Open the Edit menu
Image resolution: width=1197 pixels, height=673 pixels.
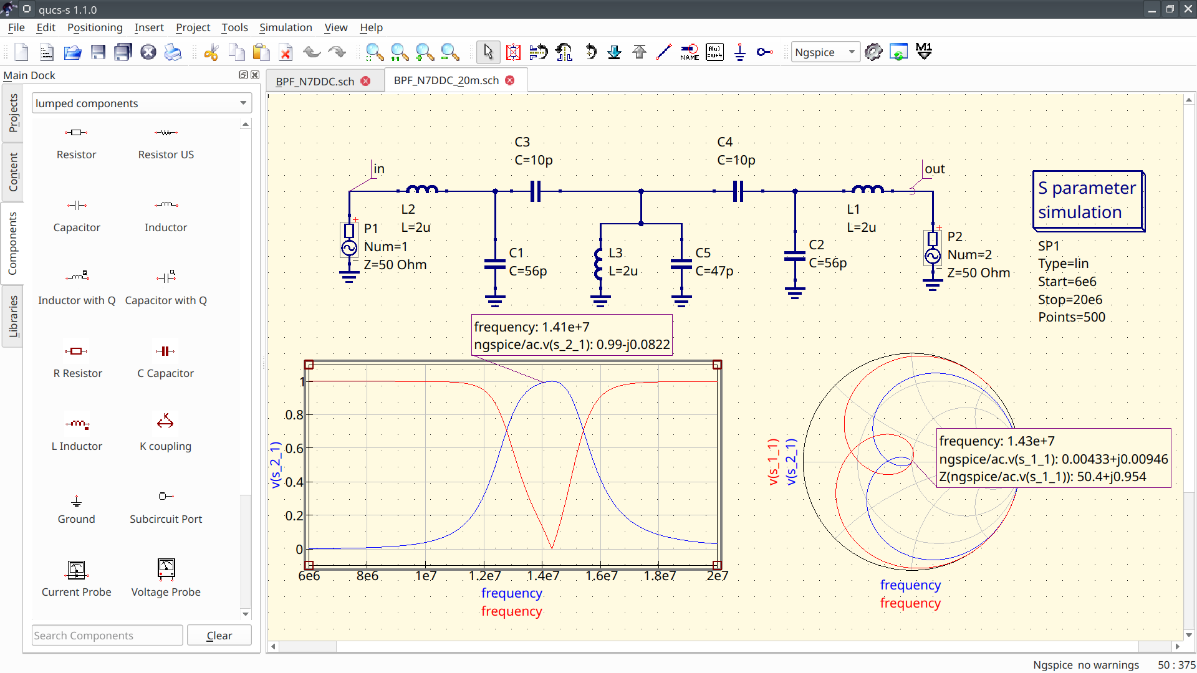(x=46, y=27)
